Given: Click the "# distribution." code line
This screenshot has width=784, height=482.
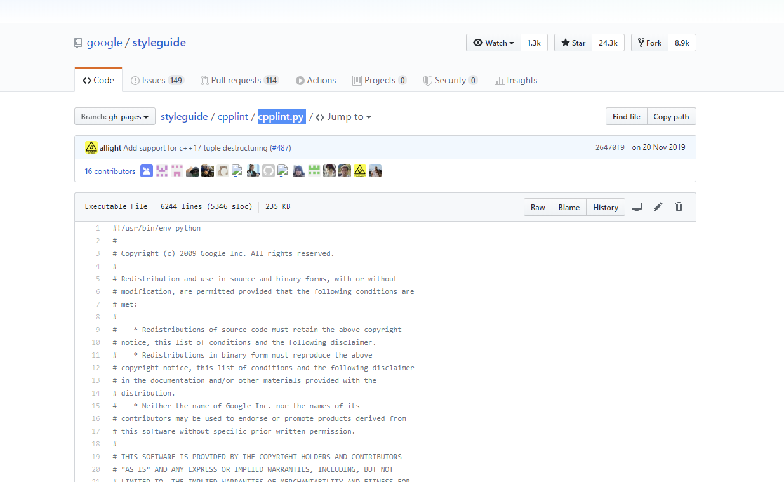Looking at the screenshot, I should (144, 393).
